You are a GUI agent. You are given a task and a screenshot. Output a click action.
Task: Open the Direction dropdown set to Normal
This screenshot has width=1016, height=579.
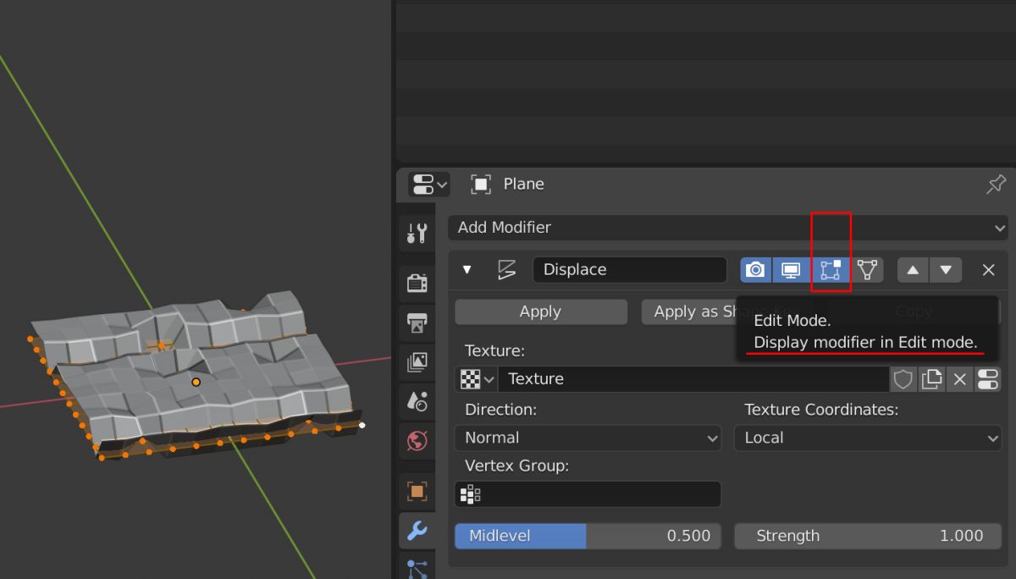pyautogui.click(x=588, y=438)
